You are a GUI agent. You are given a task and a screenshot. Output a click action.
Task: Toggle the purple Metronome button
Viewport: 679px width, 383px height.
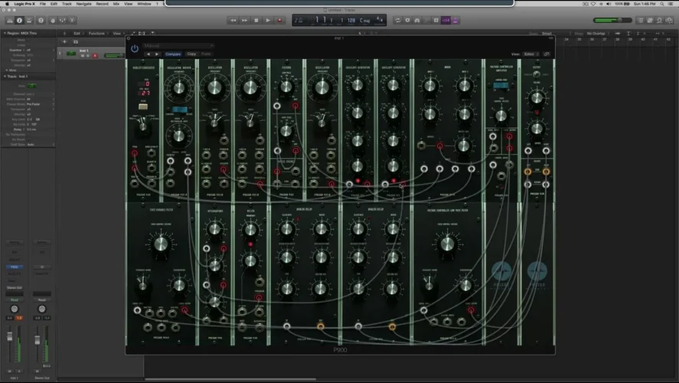click(455, 21)
